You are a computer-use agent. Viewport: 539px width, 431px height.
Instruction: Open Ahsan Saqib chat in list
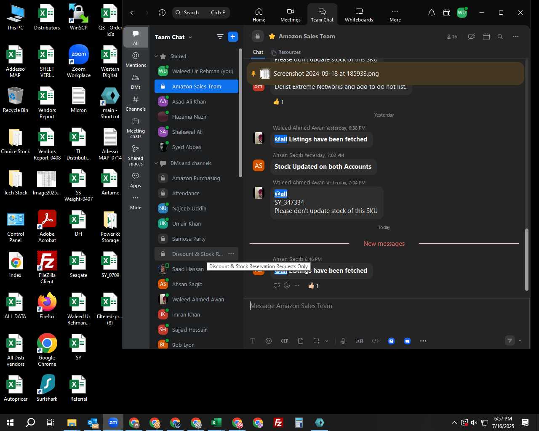[x=196, y=284]
